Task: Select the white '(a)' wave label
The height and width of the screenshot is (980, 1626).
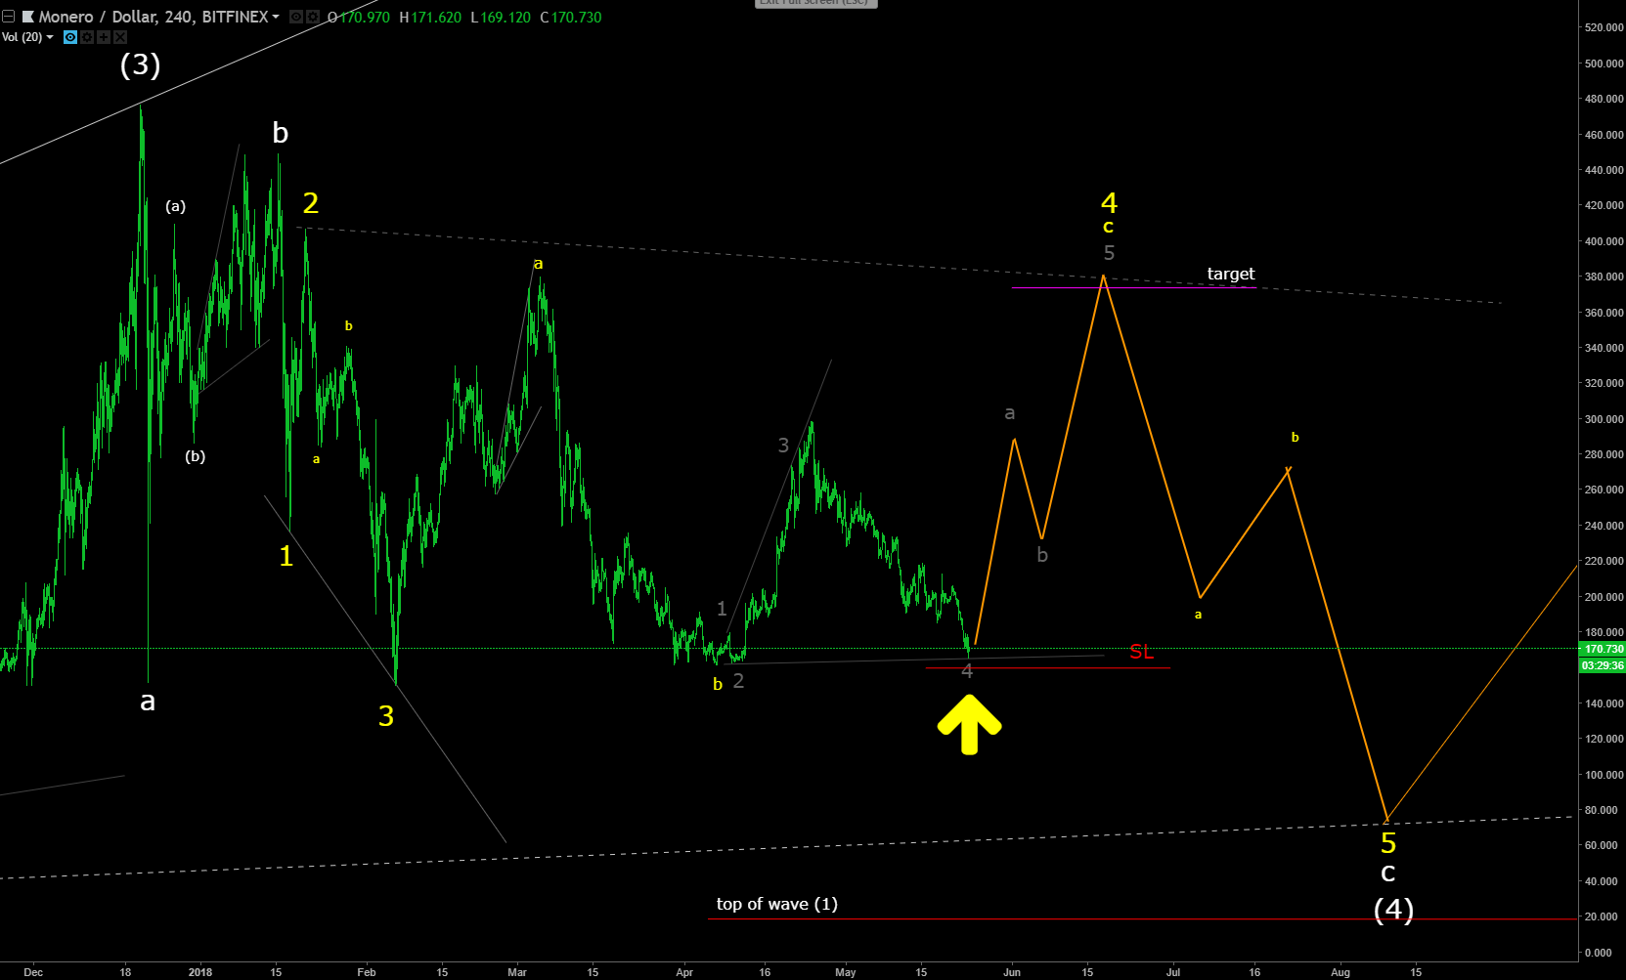Action: [x=176, y=206]
